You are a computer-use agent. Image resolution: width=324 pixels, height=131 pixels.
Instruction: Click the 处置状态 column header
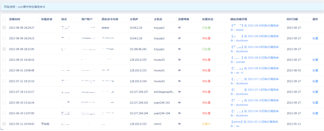point(208,19)
